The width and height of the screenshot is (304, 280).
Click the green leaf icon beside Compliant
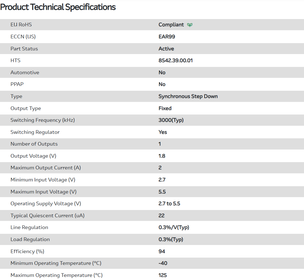[x=190, y=25]
